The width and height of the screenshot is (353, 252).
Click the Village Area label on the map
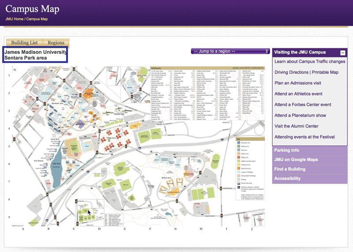coord(111,138)
